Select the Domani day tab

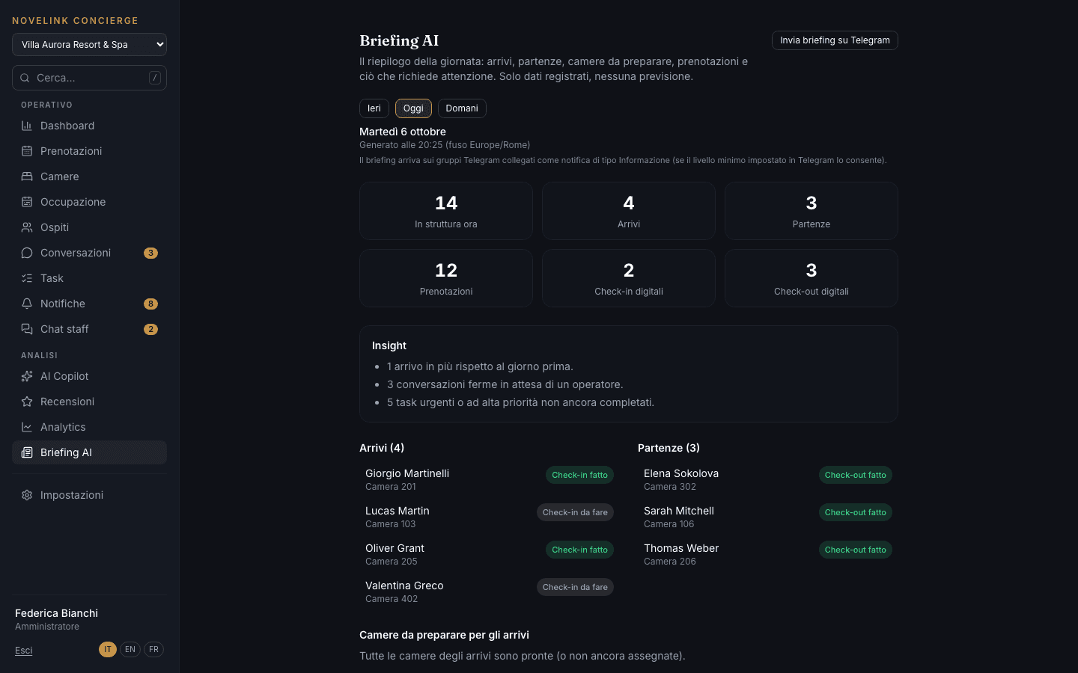(x=462, y=108)
